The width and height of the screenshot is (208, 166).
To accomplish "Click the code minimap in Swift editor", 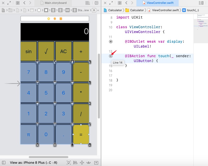I will point(201,28).
